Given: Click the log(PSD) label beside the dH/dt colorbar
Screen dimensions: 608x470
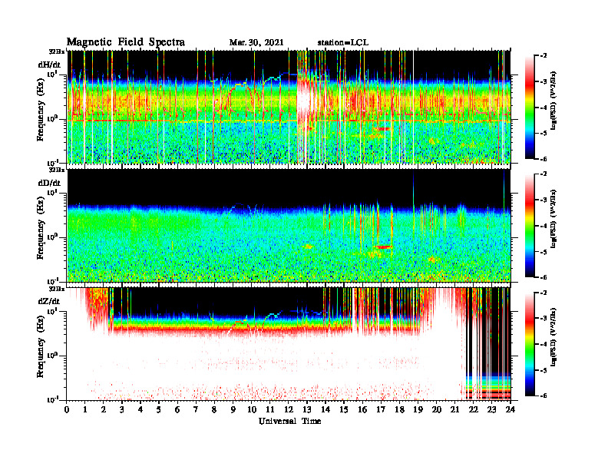Looking at the screenshot, I should click(x=553, y=101).
